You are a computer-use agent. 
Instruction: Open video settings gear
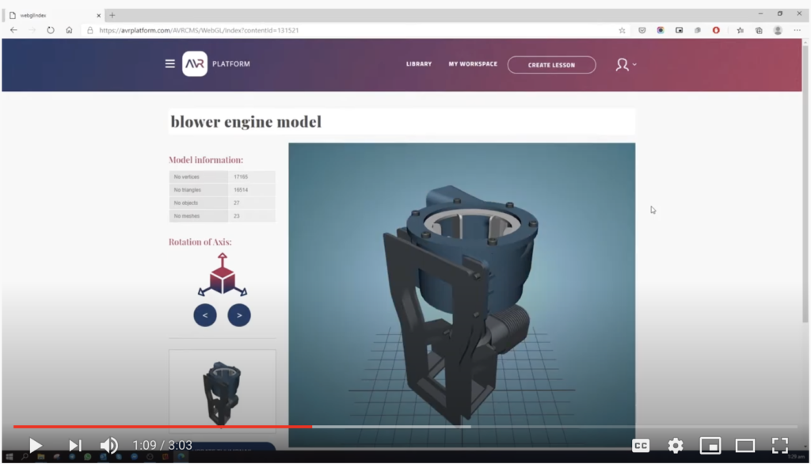click(676, 446)
